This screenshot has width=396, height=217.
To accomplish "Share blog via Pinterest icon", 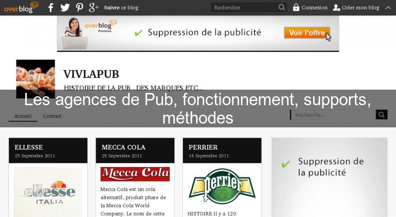I will point(80,8).
